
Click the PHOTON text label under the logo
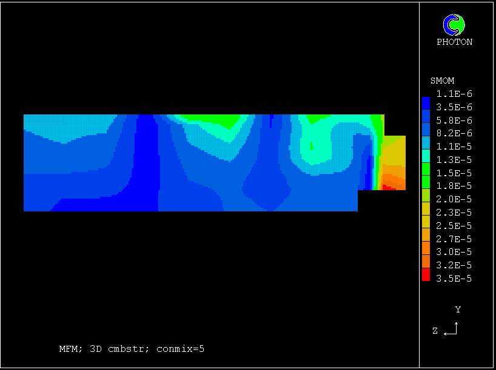click(x=454, y=42)
